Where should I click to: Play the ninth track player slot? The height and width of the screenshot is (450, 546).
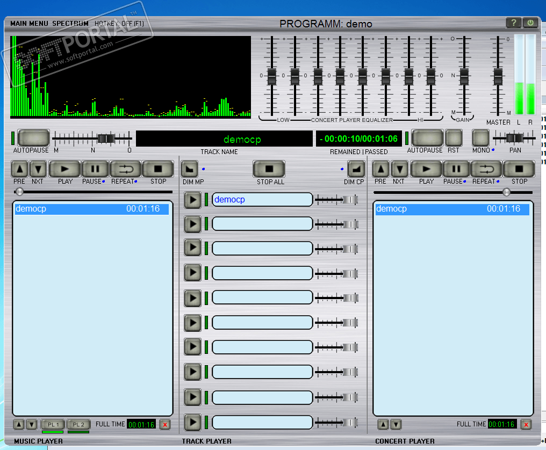tap(192, 397)
